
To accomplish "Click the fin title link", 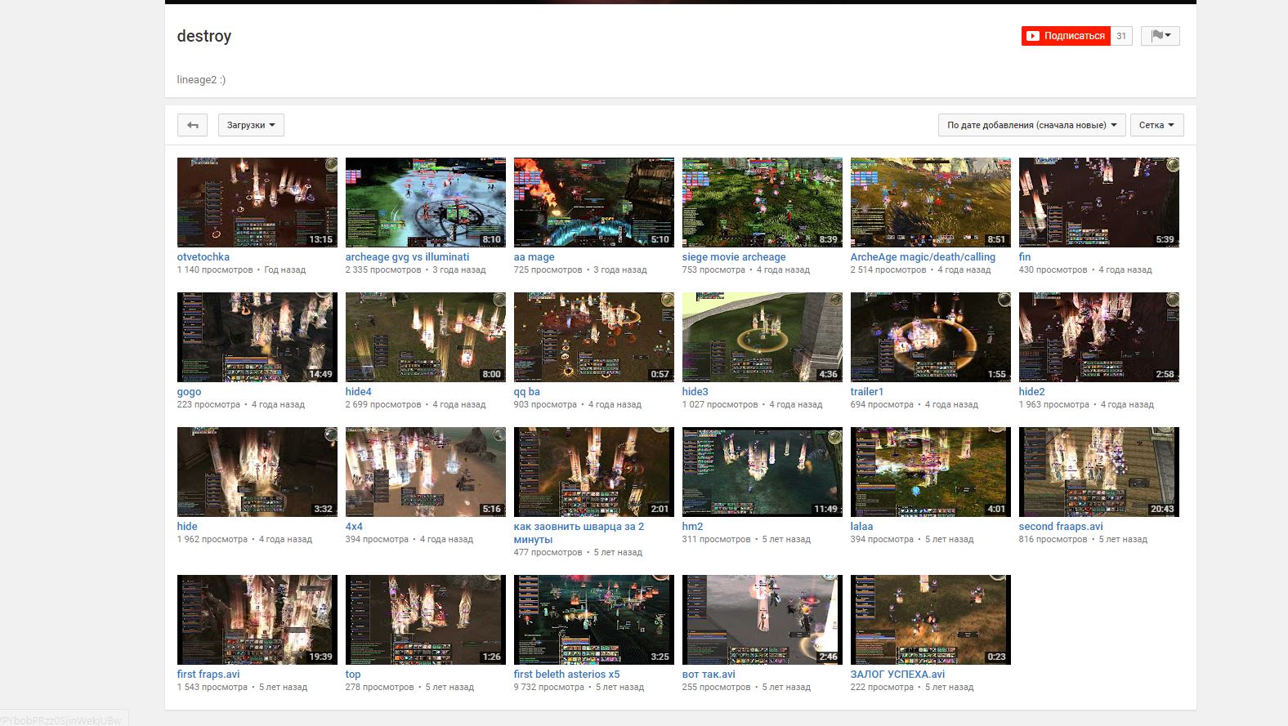I will pyautogui.click(x=1025, y=256).
